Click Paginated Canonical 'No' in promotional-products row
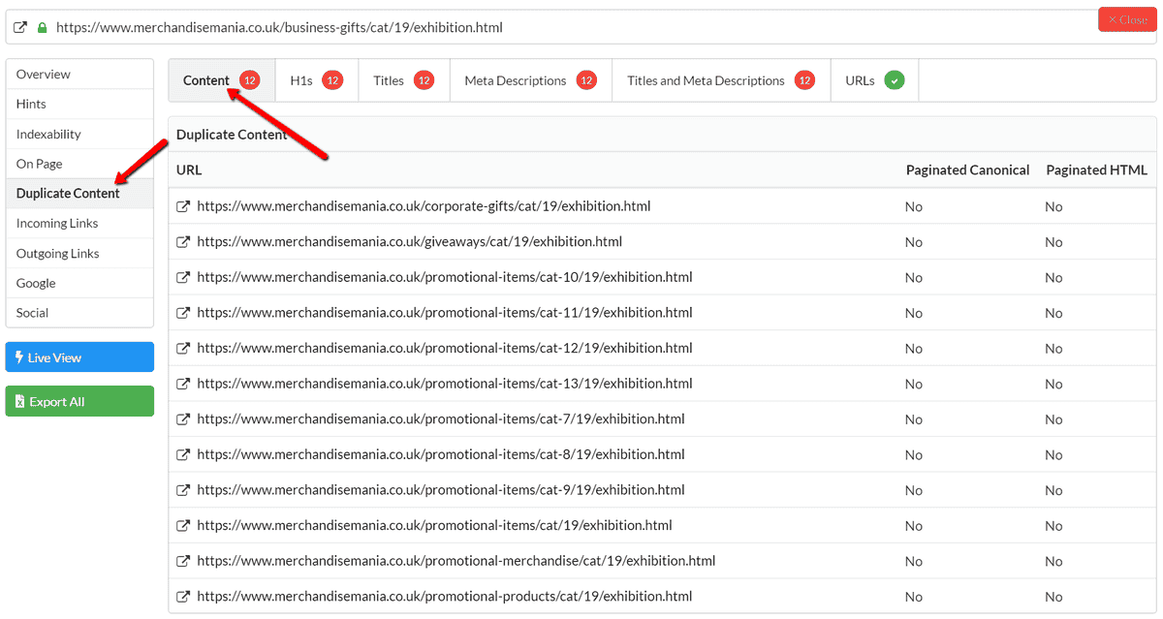Image resolution: width=1163 pixels, height=619 pixels. click(914, 597)
